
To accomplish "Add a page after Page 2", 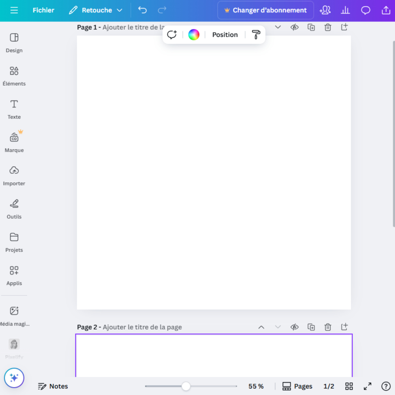I will (x=344, y=327).
